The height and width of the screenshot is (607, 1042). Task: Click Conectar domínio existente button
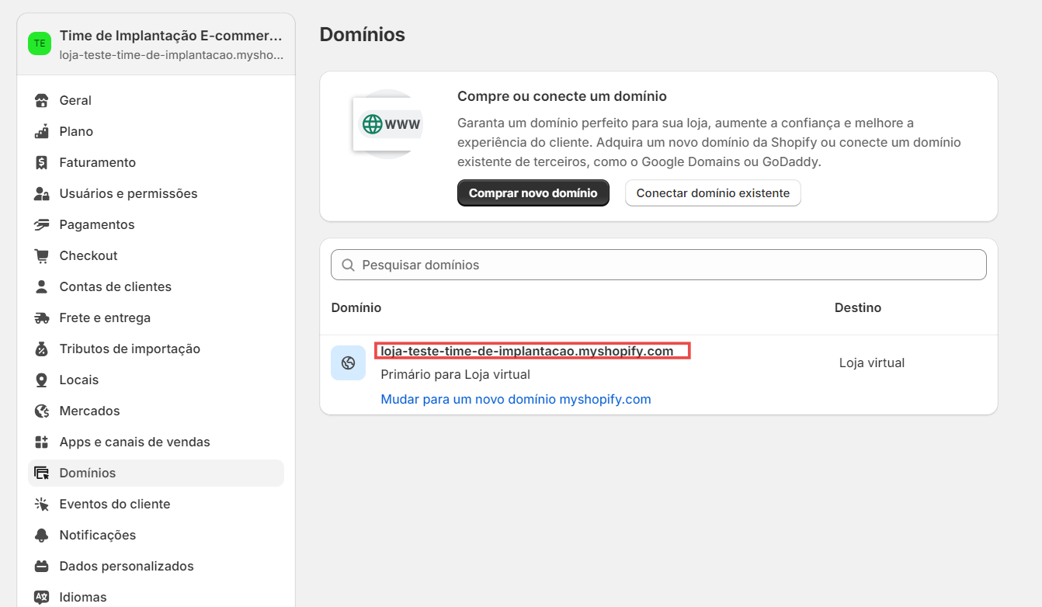tap(713, 193)
